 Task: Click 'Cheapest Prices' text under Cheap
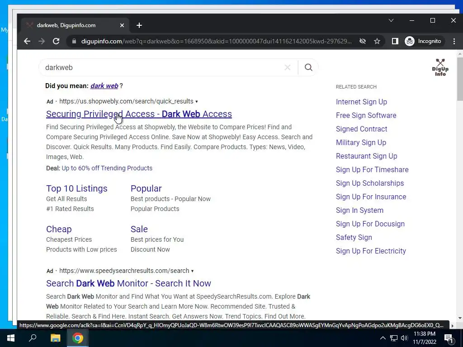69,239
